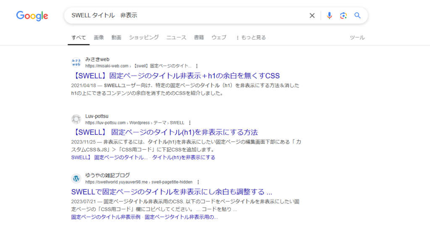Open sitelink 固定ページタイトル非表示用の...
The width and height of the screenshot is (430, 229).
pos(181,217)
